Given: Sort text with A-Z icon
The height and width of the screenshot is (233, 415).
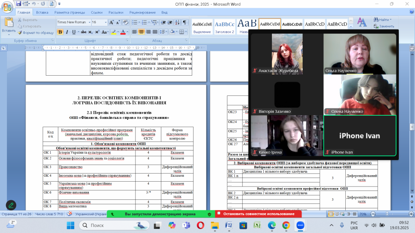Looking at the screenshot, I should coord(178,23).
